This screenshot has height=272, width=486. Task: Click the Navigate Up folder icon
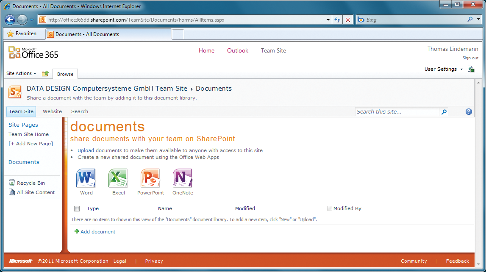(45, 73)
